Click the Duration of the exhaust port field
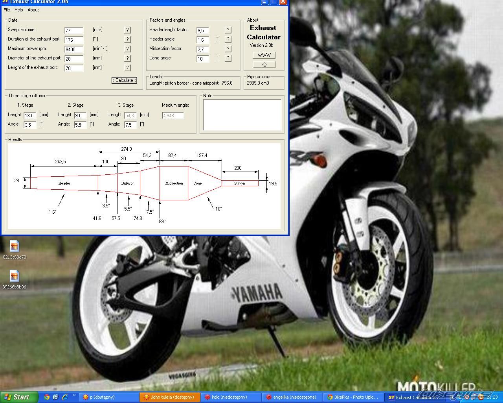The width and height of the screenshot is (503, 403). click(x=74, y=40)
